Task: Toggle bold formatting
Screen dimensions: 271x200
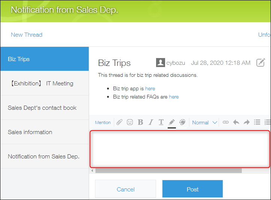Action: (140, 122)
